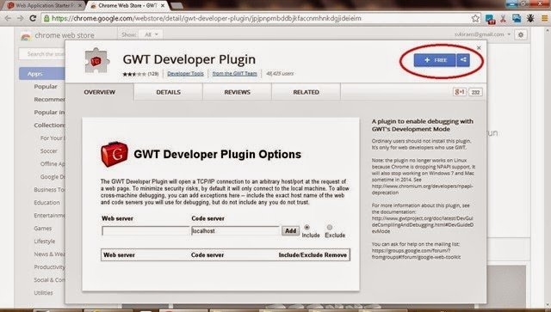
Task: Click the red GWT toolbox logo
Action: click(115, 154)
